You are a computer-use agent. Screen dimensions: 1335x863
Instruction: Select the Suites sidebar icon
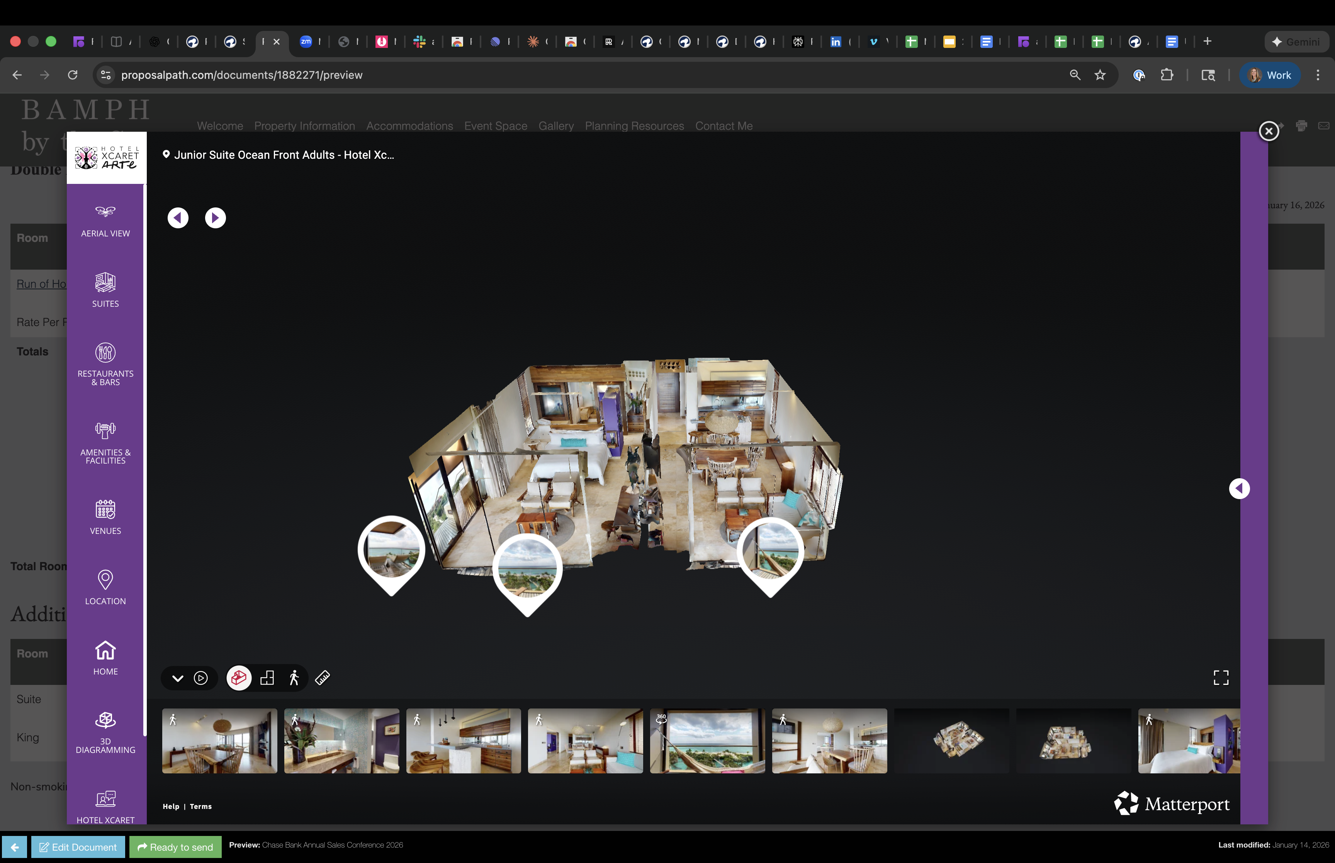[x=105, y=289]
